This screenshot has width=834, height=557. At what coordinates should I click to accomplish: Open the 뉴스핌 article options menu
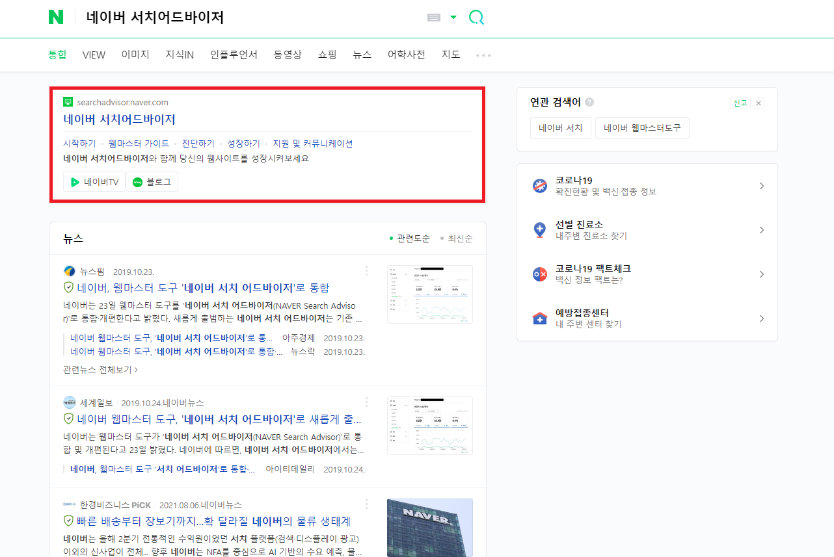click(366, 271)
